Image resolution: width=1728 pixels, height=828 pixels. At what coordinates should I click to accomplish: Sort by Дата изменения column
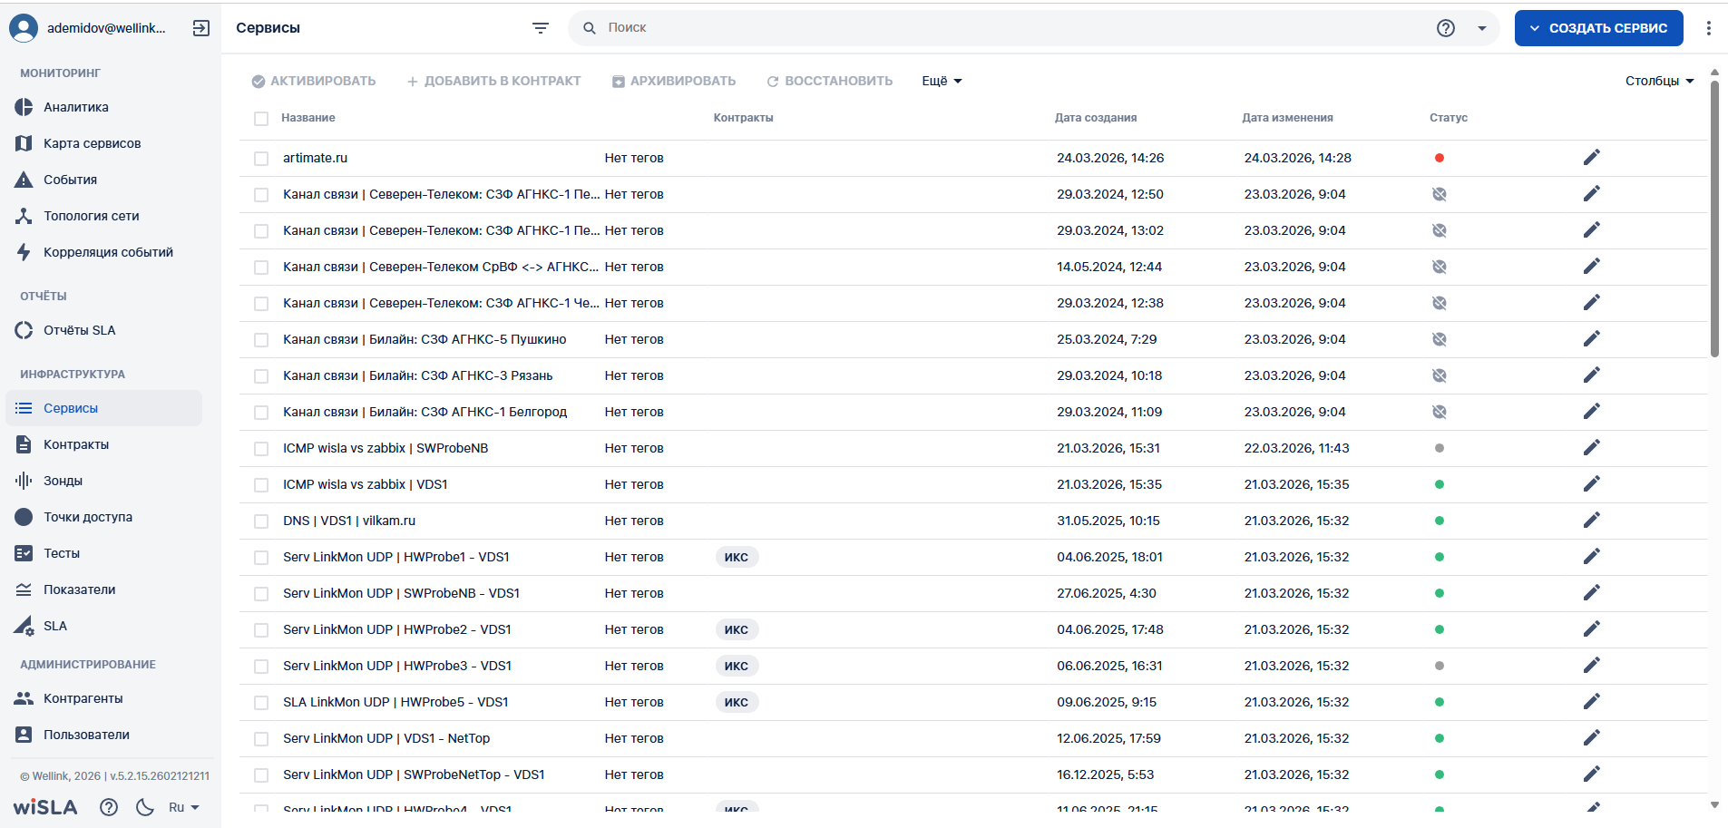point(1287,118)
